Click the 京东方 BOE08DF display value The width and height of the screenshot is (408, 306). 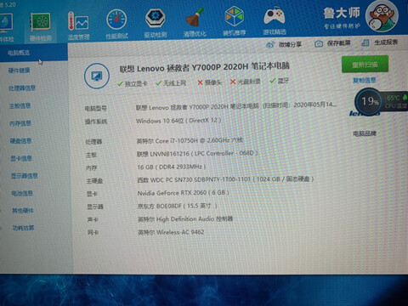(178, 206)
